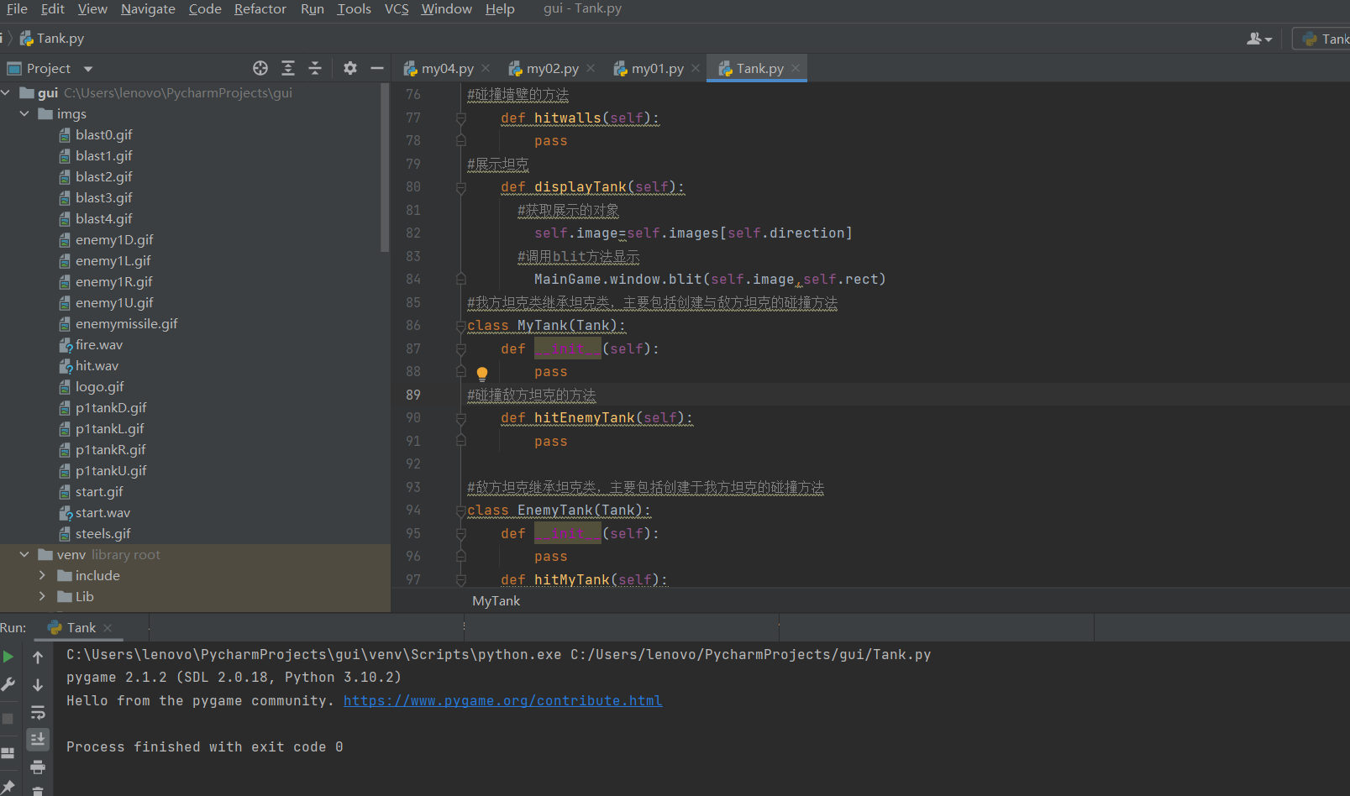The image size is (1350, 796).
Task: Open the VCS menu
Action: pos(397,8)
